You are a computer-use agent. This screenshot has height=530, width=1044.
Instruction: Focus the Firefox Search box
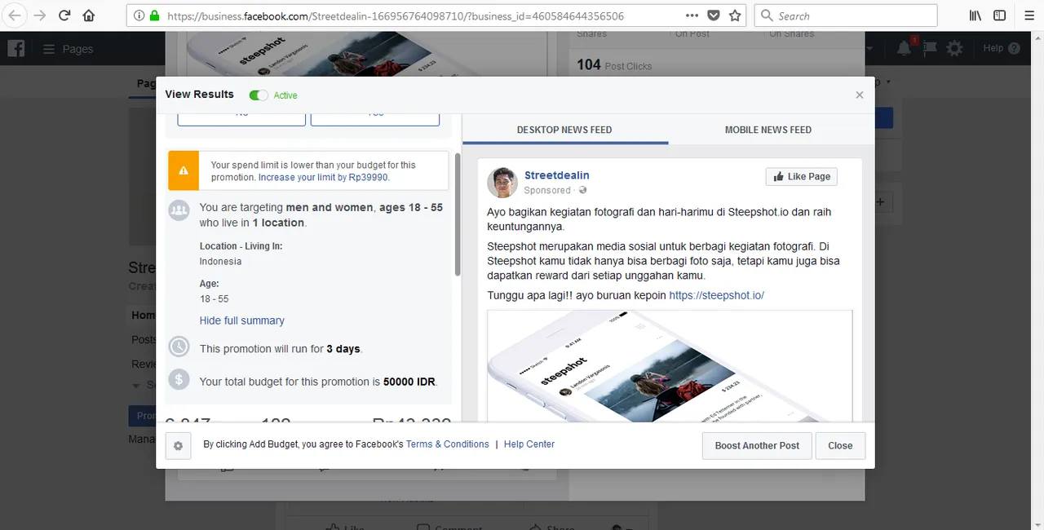click(x=845, y=15)
